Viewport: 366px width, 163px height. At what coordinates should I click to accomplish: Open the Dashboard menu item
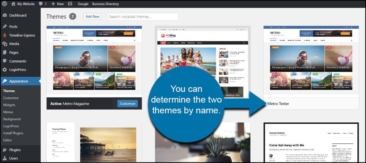coord(18,15)
